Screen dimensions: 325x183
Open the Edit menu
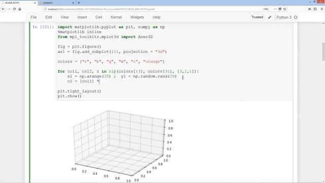[49, 17]
